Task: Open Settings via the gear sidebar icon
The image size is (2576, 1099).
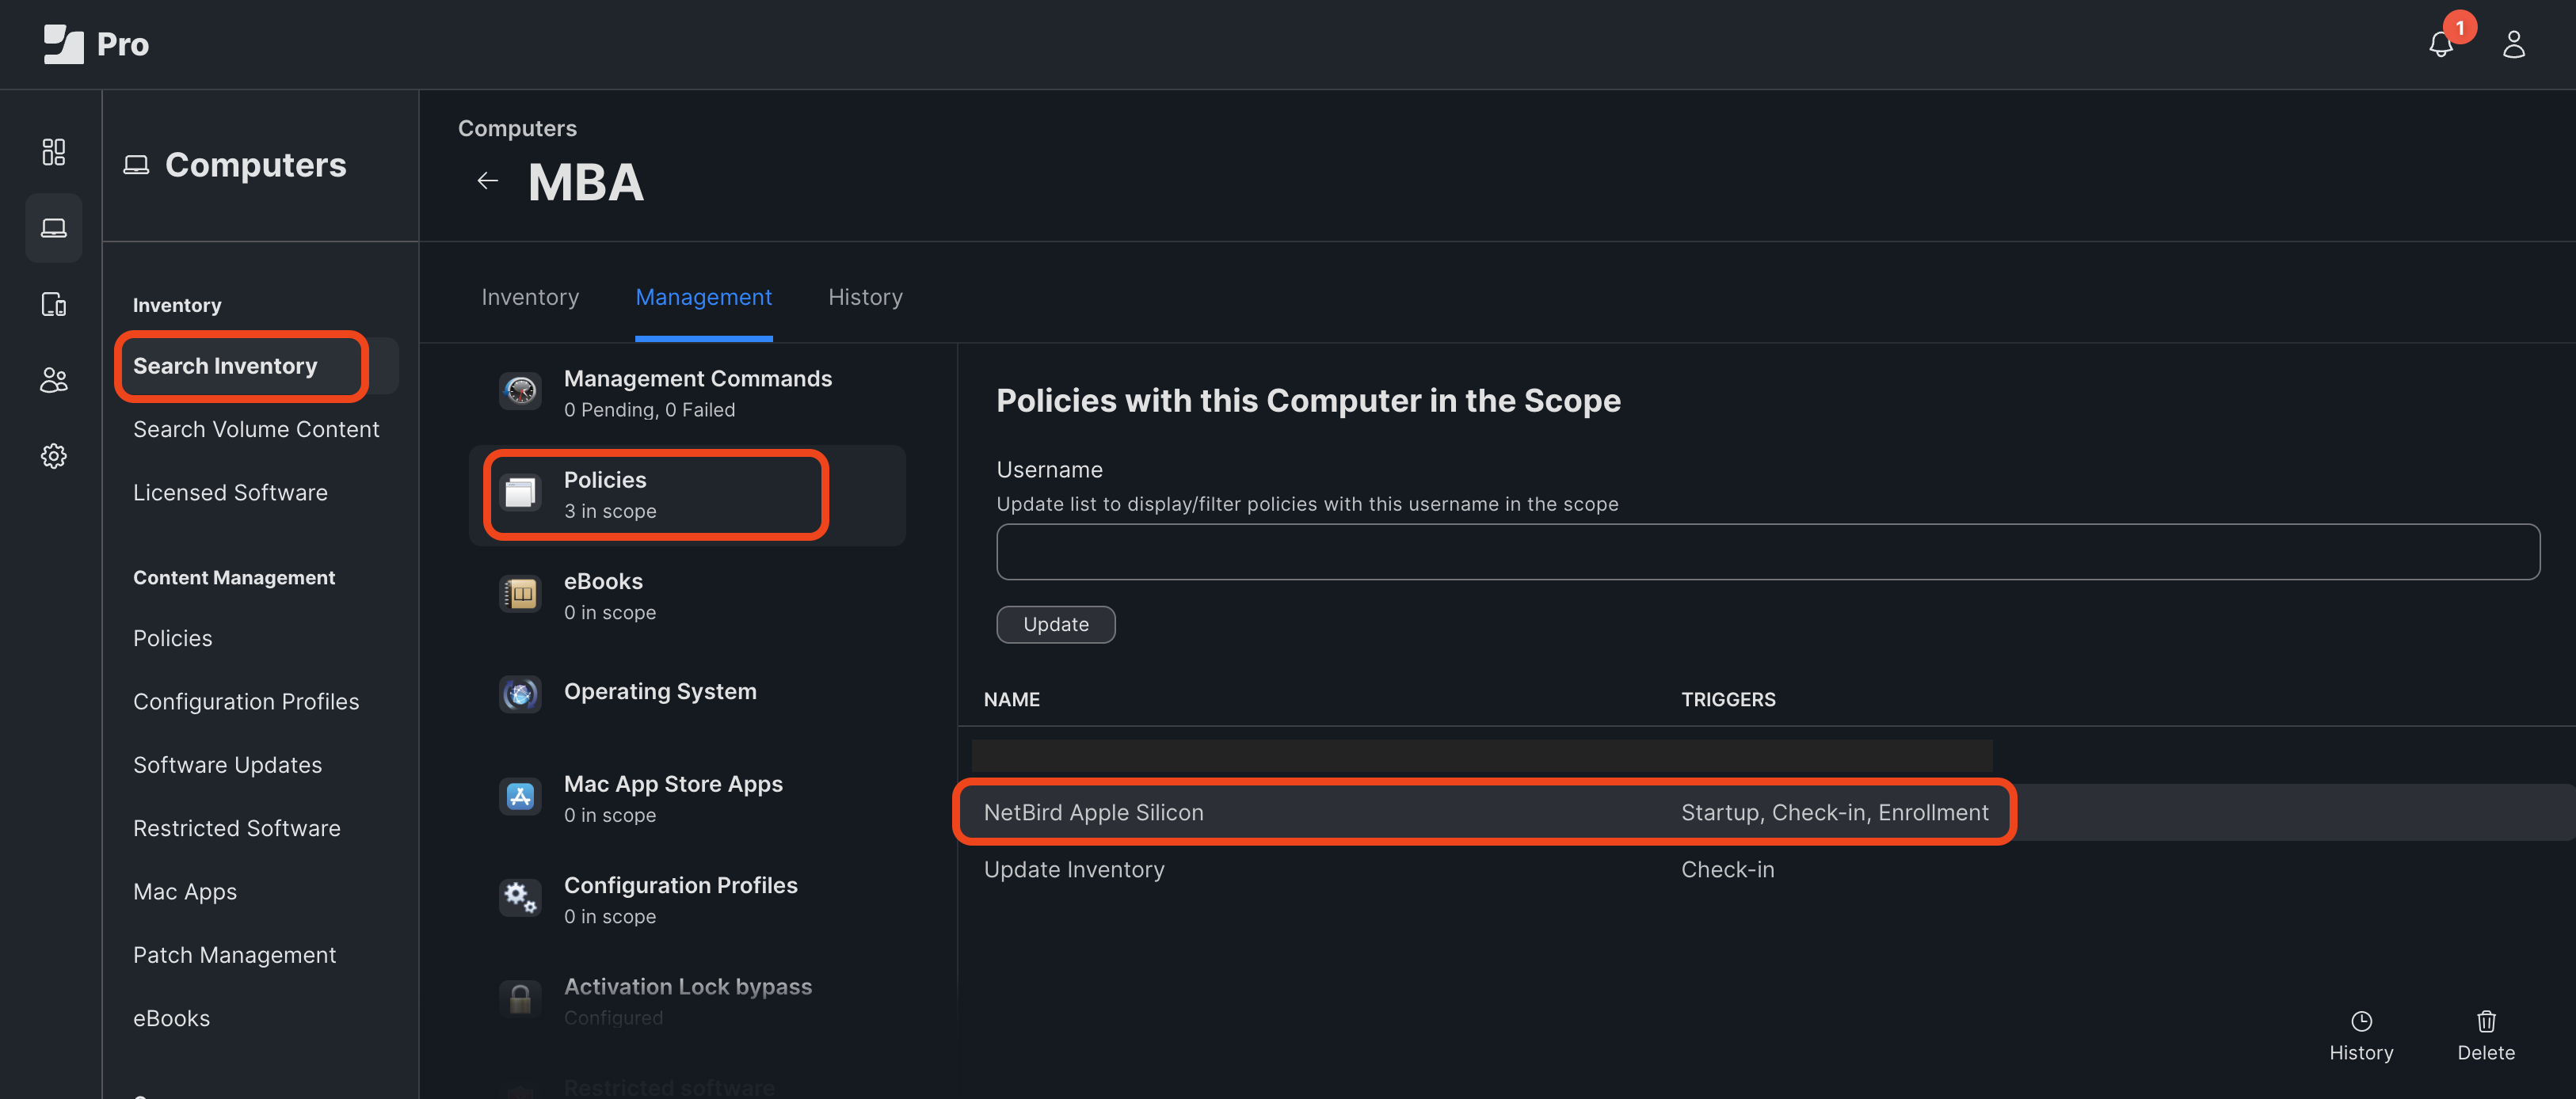Action: click(x=53, y=455)
